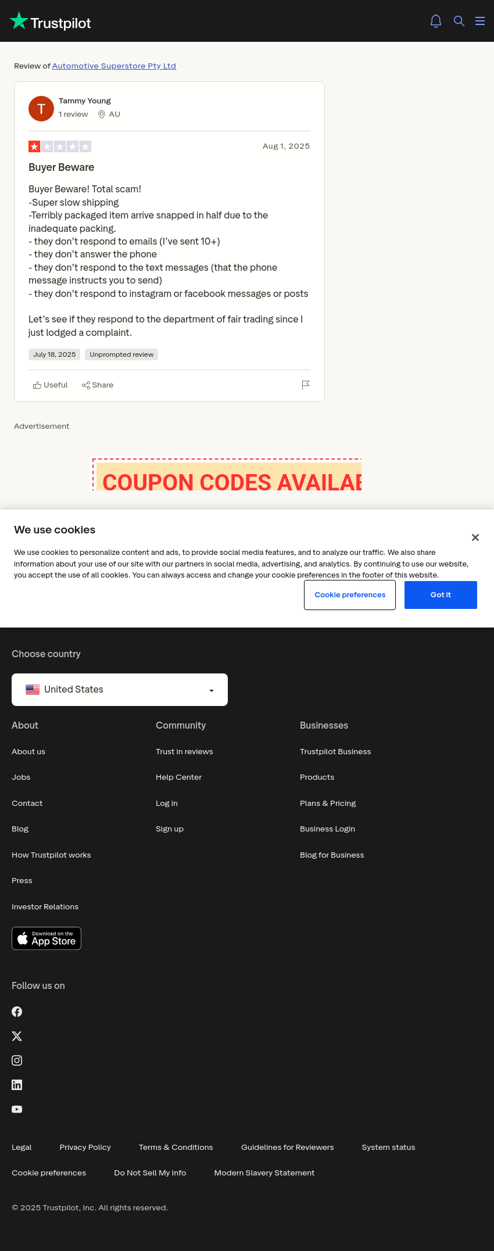Image resolution: width=494 pixels, height=1251 pixels.
Task: Open Cookie preferences button in banner
Action: (x=350, y=595)
